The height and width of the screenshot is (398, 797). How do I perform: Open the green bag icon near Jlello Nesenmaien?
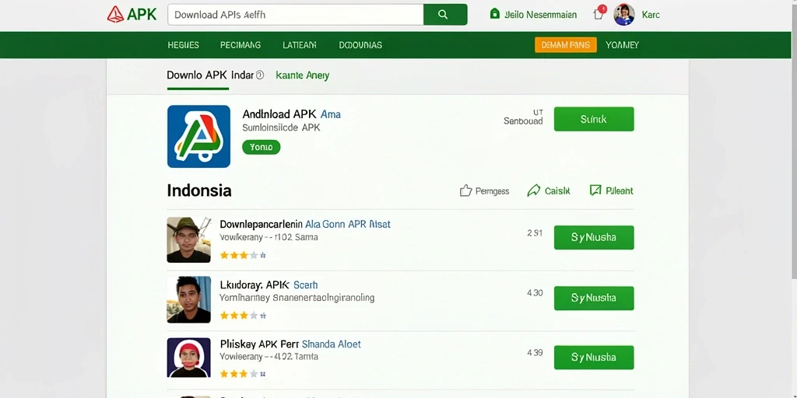(494, 14)
